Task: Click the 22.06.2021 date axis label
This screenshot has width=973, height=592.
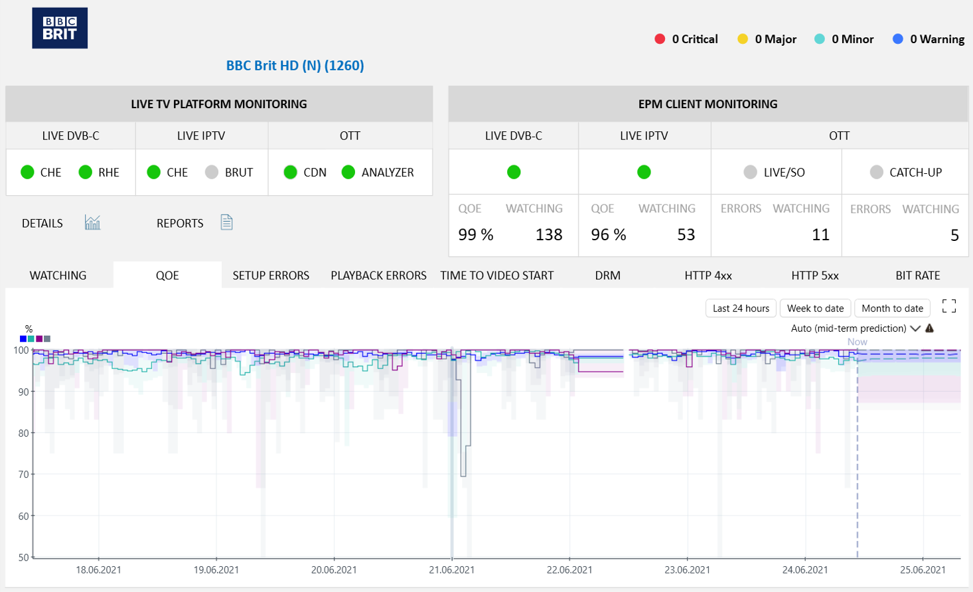Action: click(x=569, y=569)
